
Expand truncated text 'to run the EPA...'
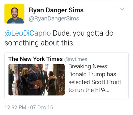point(89,90)
